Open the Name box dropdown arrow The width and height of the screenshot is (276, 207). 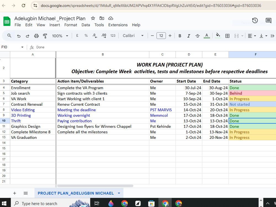pos(22,47)
